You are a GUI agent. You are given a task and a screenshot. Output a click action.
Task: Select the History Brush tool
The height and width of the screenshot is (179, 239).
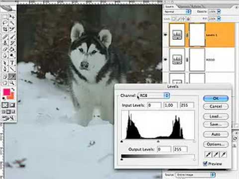(x=12, y=43)
